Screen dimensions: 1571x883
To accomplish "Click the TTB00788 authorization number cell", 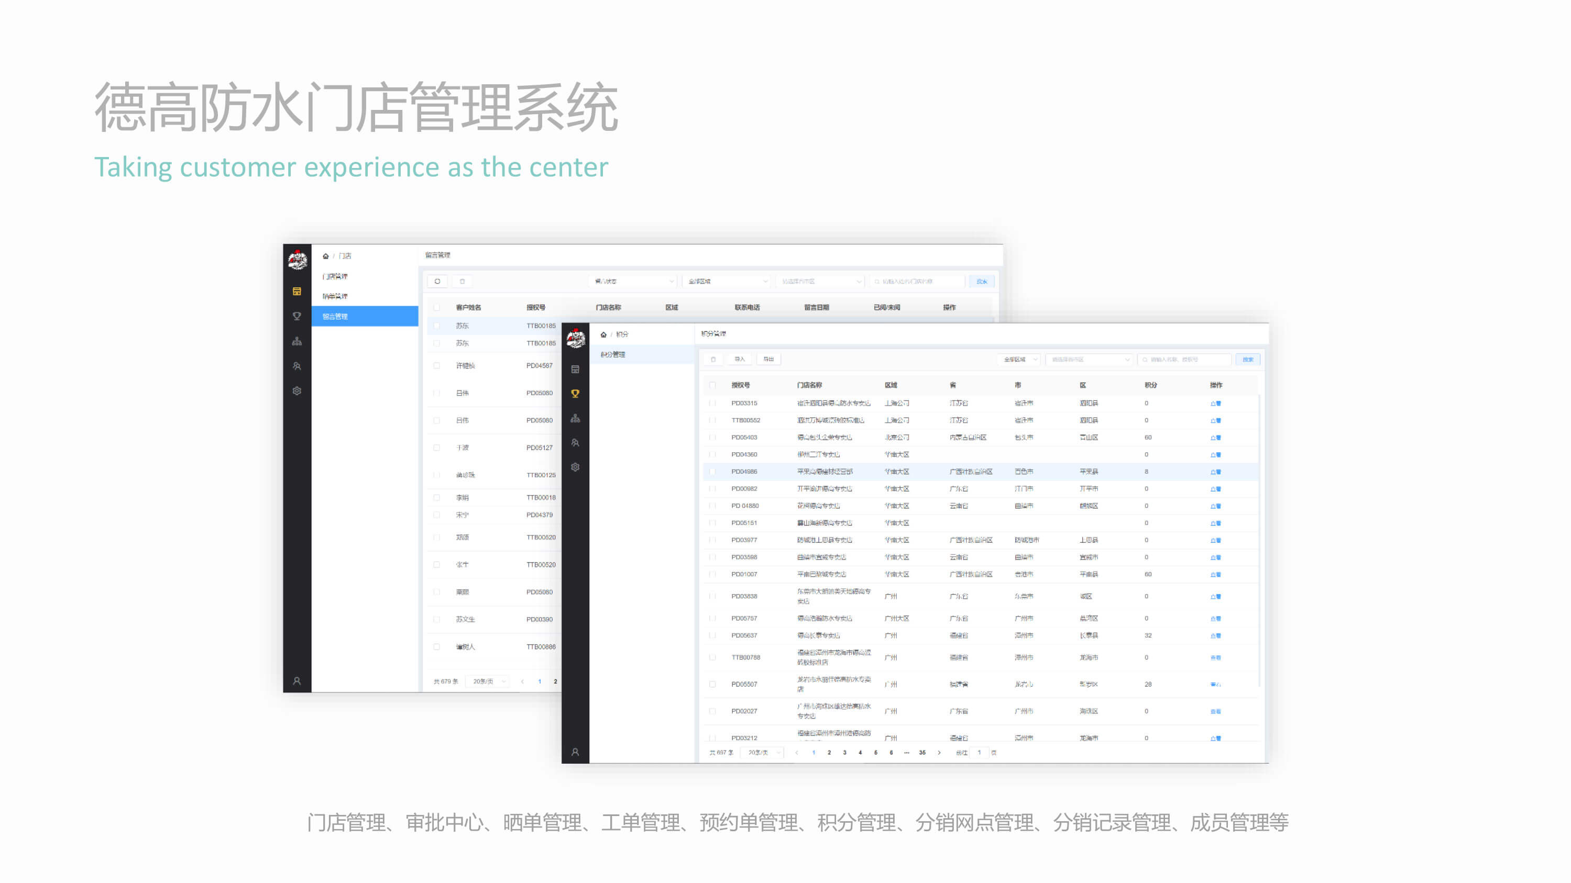I will click(746, 657).
